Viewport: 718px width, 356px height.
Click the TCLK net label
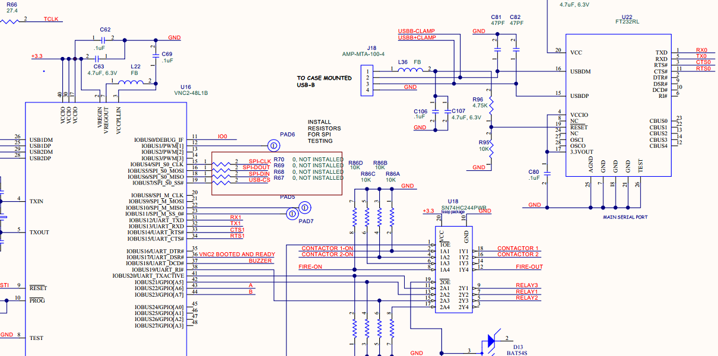[51, 19]
